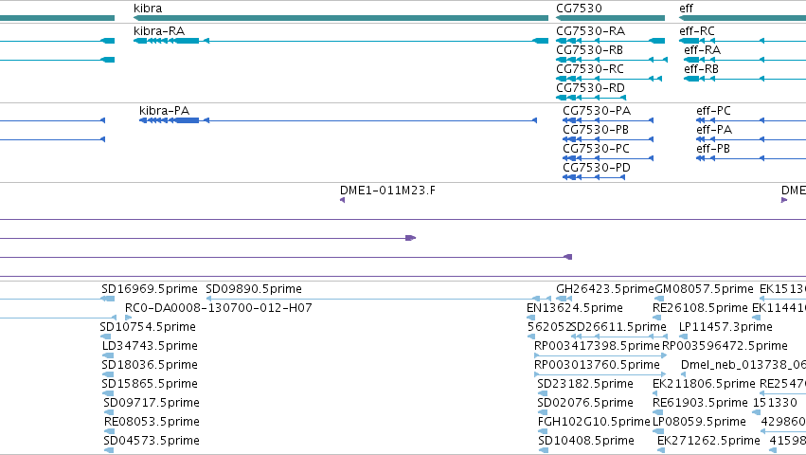
Task: Click EST label SD23182.5prime
Action: click(585, 384)
